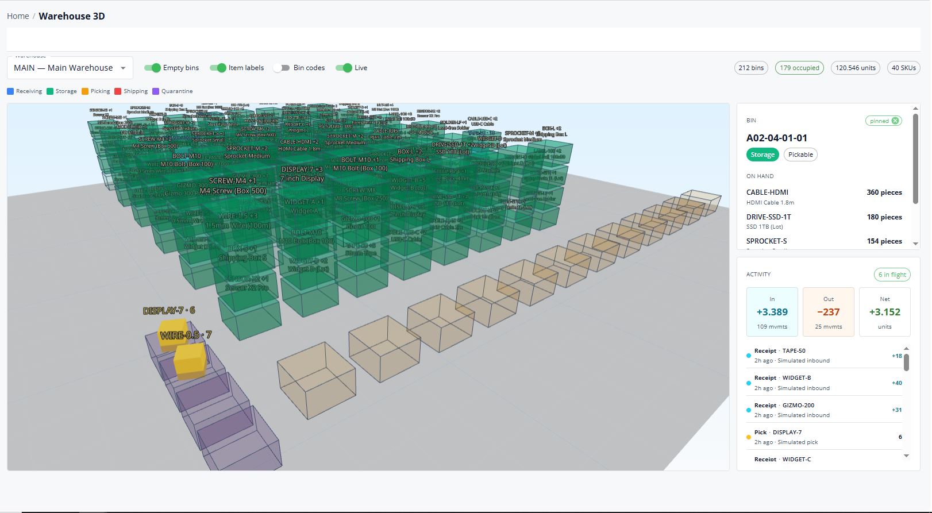This screenshot has width=932, height=513.
Task: Click the +40 quantity on WIDGET-B row
Action: point(896,383)
